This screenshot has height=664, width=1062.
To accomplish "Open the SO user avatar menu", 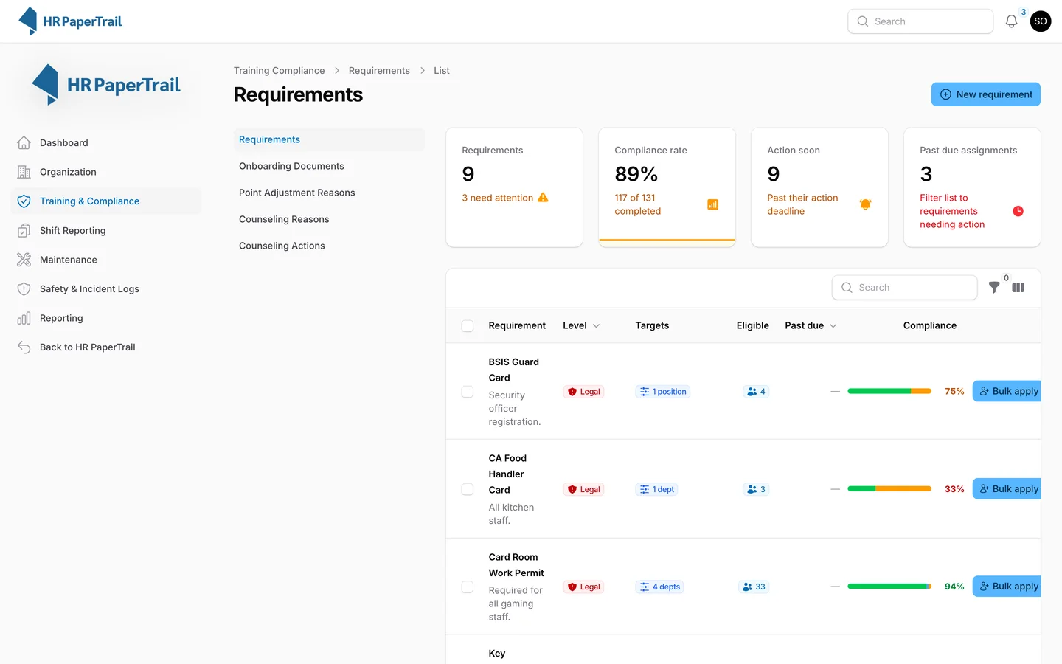I will coord(1041,21).
